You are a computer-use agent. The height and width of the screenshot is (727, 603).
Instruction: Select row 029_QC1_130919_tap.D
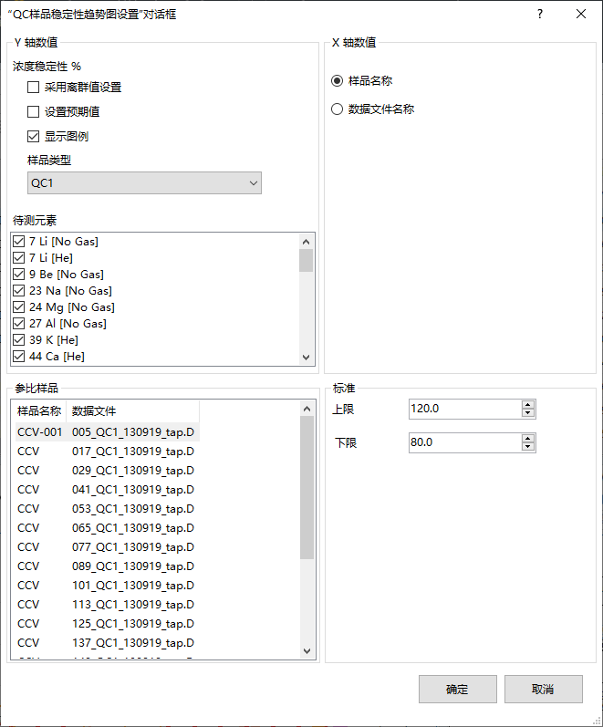(x=107, y=471)
